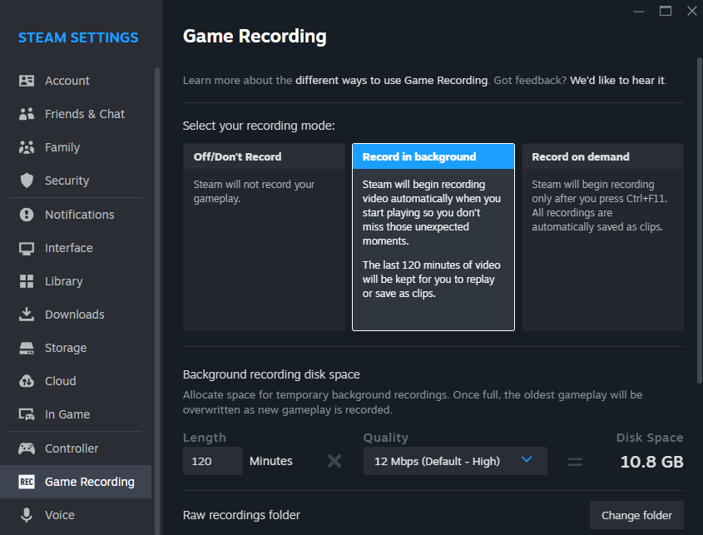Click the Change folder button
The width and height of the screenshot is (703, 535).
[636, 515]
